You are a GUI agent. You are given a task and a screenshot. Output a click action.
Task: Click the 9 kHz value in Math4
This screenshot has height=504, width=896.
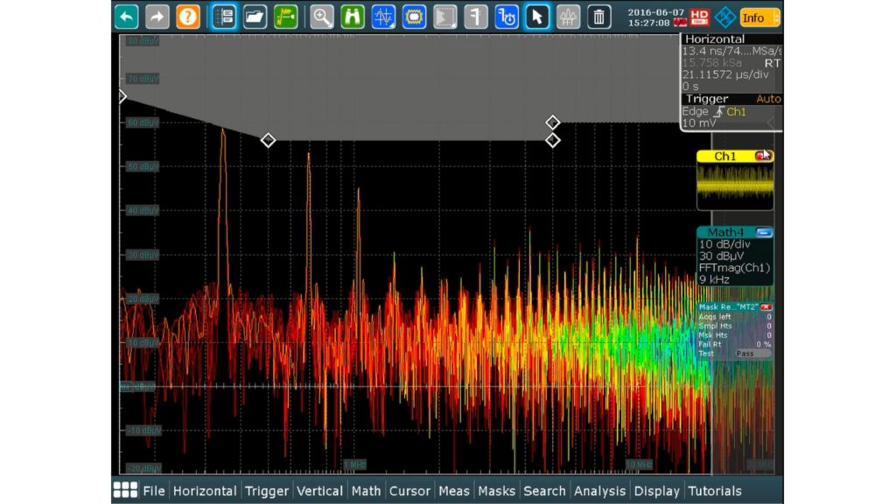pos(714,280)
